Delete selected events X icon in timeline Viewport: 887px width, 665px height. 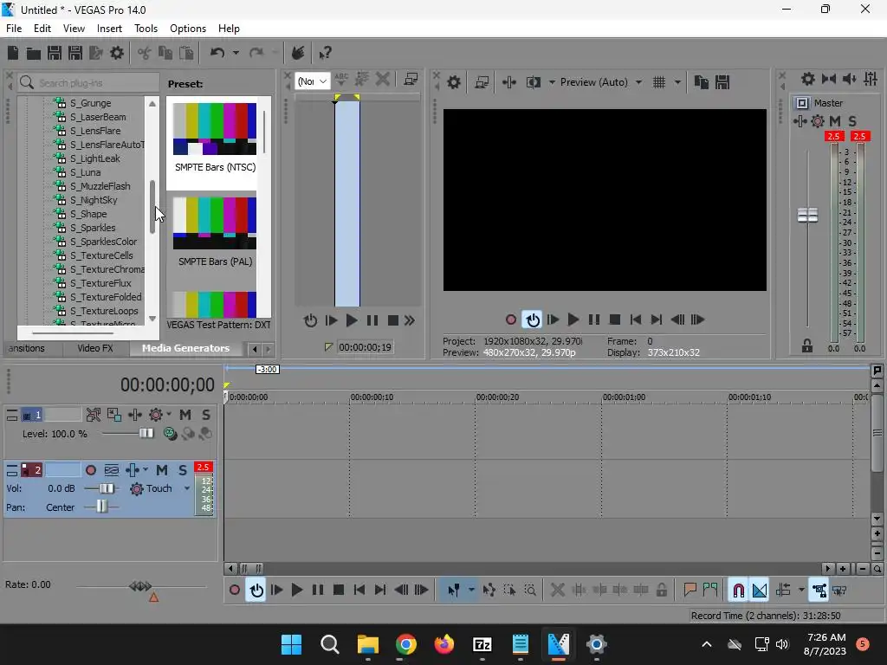pyautogui.click(x=557, y=591)
